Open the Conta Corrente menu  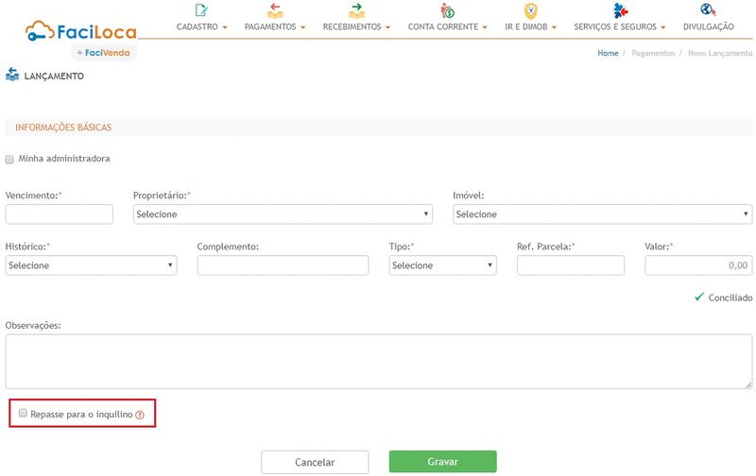coord(447,27)
